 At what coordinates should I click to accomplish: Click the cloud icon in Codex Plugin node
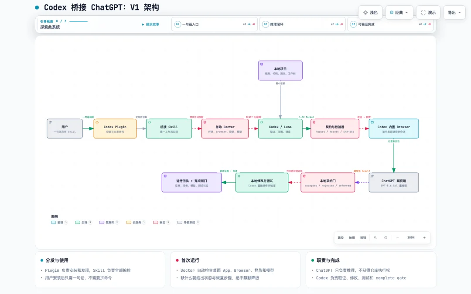point(97,122)
